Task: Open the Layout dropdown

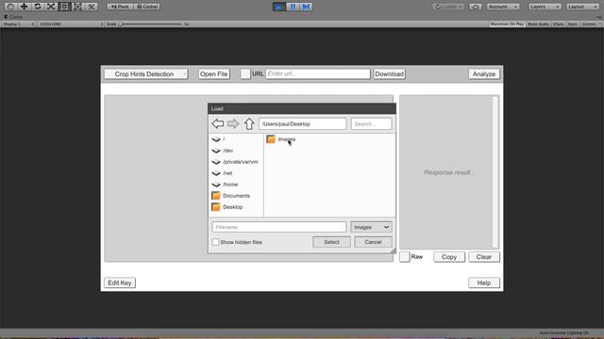Action: 582,7
